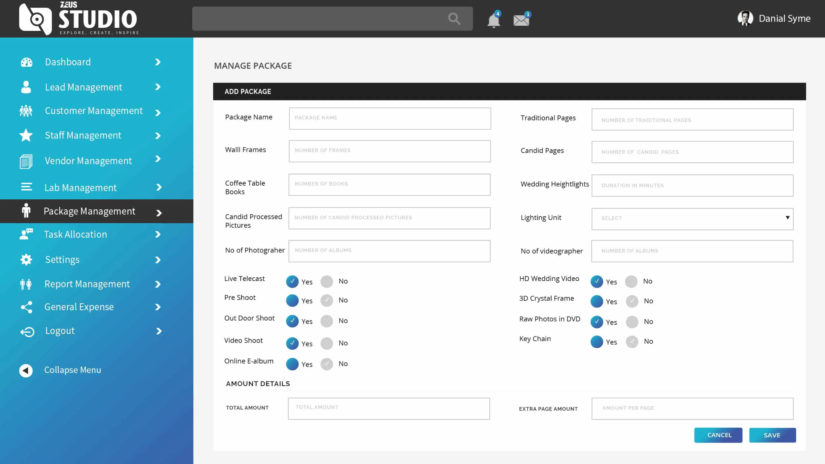Click the Candid Processed Pictures field

(x=389, y=218)
